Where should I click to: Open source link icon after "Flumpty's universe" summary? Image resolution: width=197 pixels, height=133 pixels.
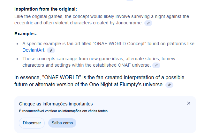click(x=169, y=85)
